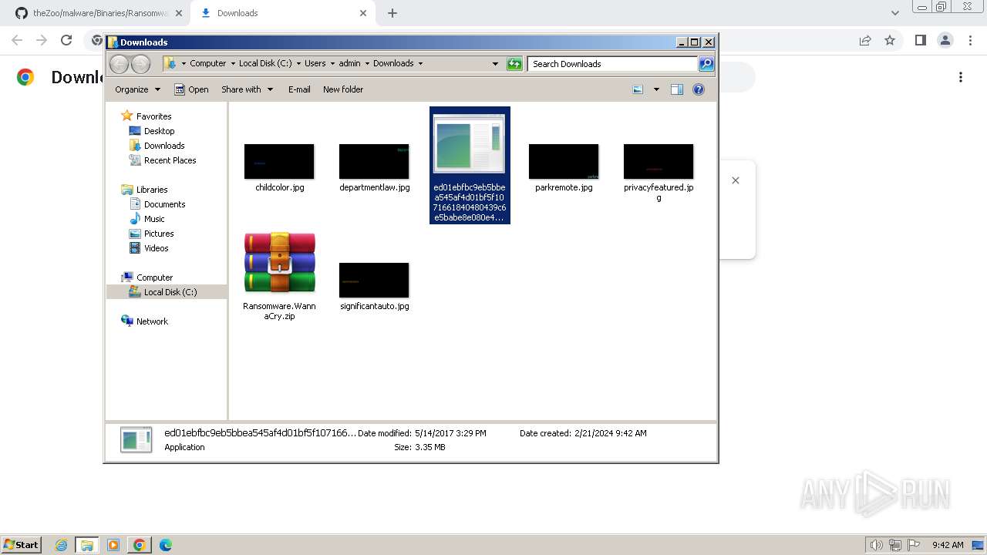Screen dimensions: 987x555
Task: Toggle Chrome side panel
Action: pyautogui.click(x=920, y=40)
